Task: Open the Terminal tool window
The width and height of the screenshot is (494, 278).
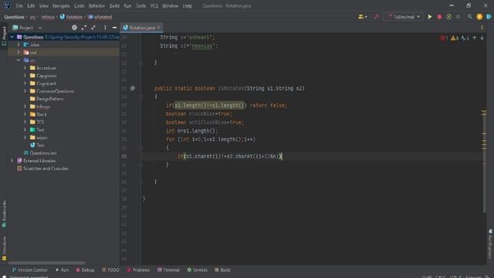Action: pyautogui.click(x=168, y=270)
